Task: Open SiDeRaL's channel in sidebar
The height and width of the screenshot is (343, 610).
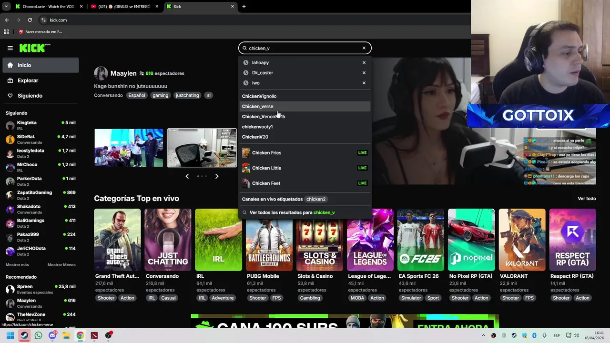Action: click(41, 139)
